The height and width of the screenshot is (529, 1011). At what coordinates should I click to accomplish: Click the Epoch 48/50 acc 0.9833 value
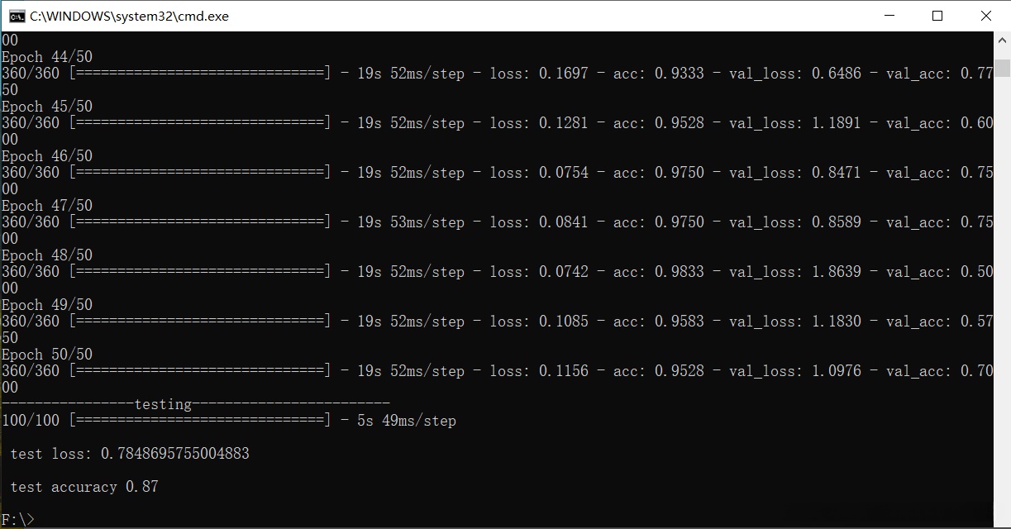[x=680, y=272]
